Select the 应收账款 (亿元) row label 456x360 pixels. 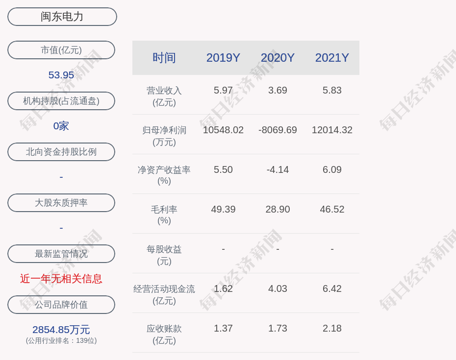pyautogui.click(x=164, y=335)
